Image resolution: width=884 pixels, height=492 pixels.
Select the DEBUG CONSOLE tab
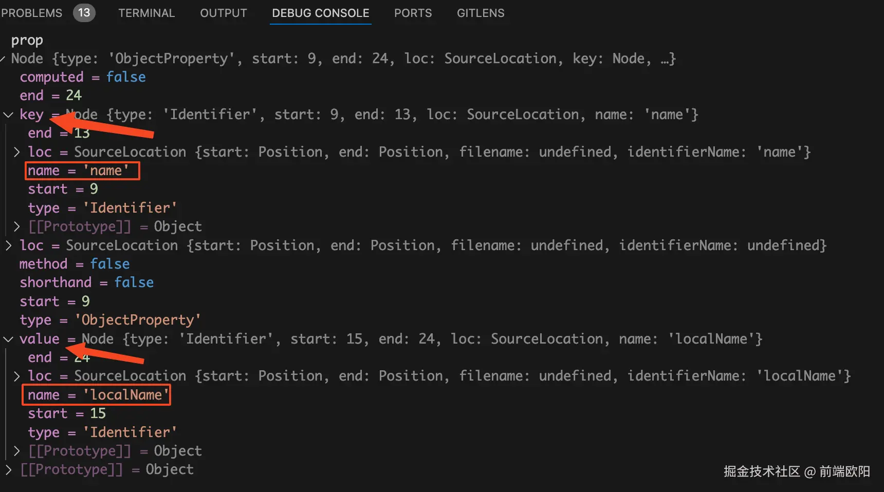click(320, 13)
